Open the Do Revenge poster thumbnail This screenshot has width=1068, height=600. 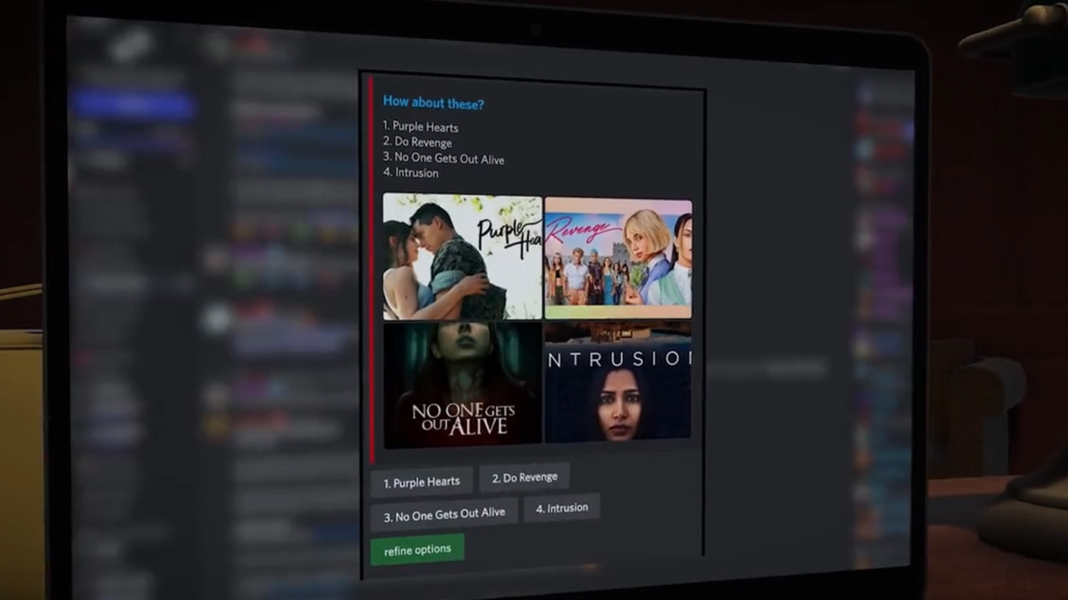pyautogui.click(x=618, y=258)
